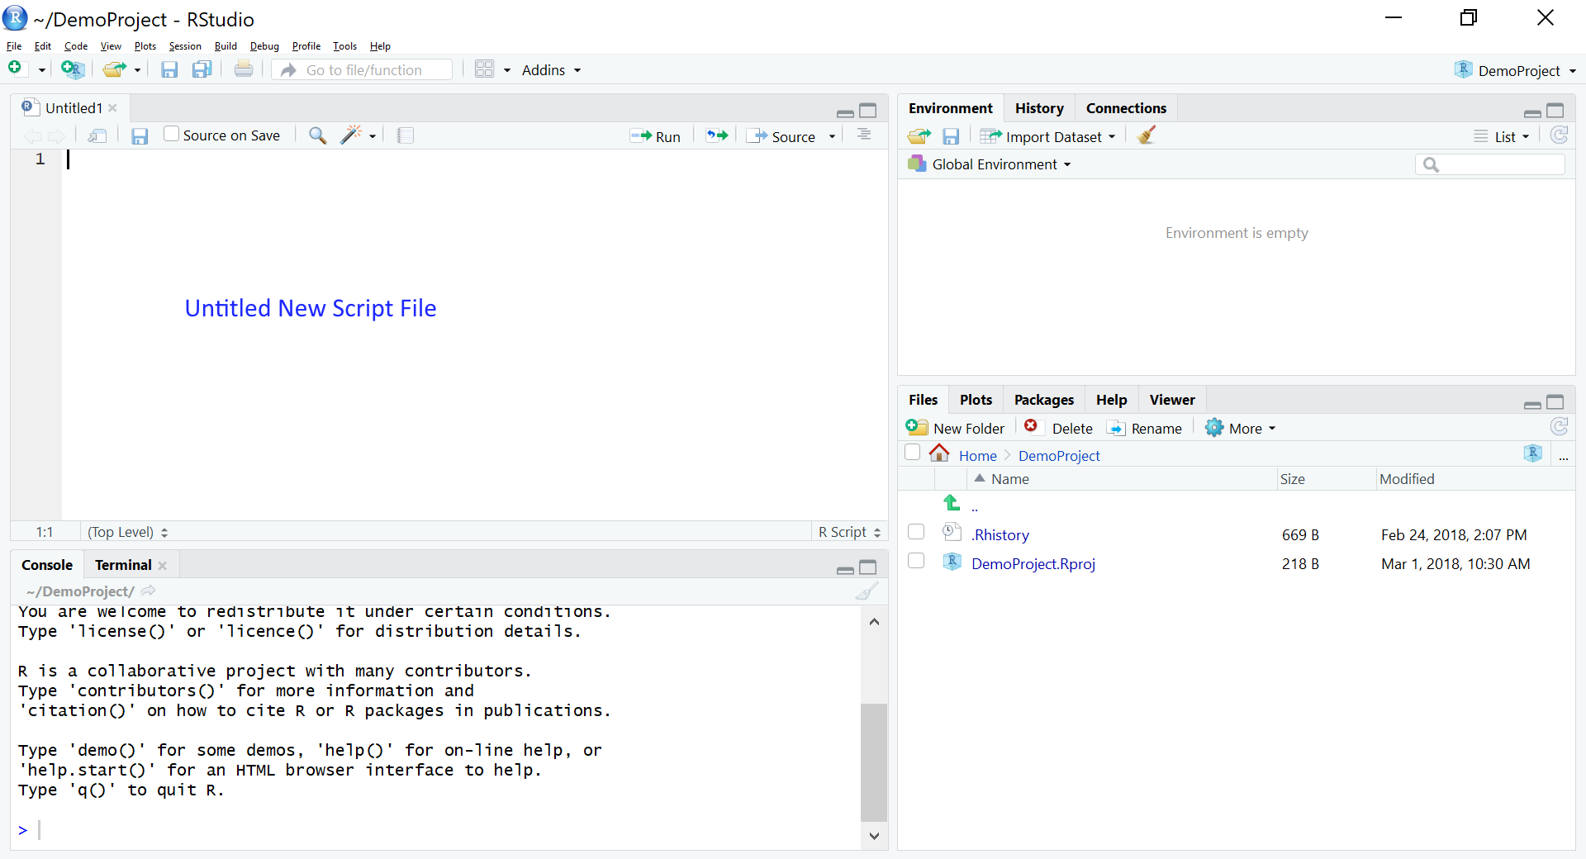
Task: Switch to the History tab
Action: (x=1038, y=107)
